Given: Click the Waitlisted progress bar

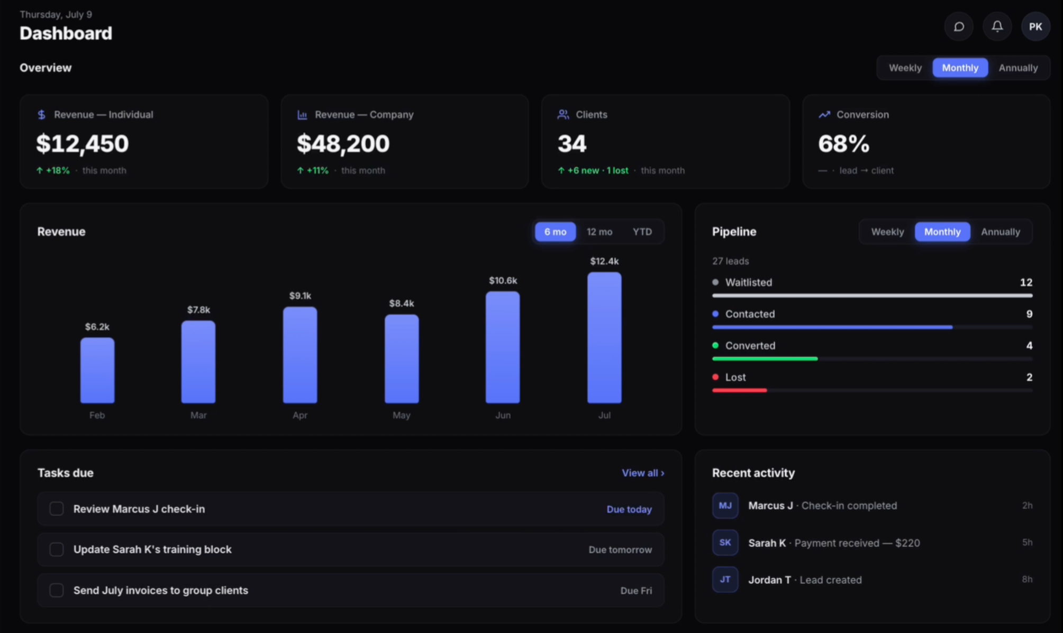Looking at the screenshot, I should click(x=872, y=296).
